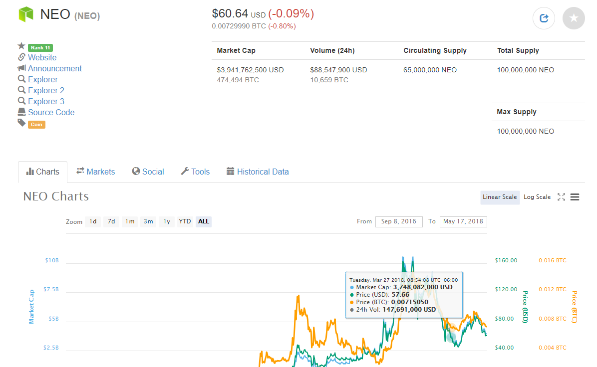Switch chart to Log Scale
This screenshot has height=367, width=597.
point(537,197)
